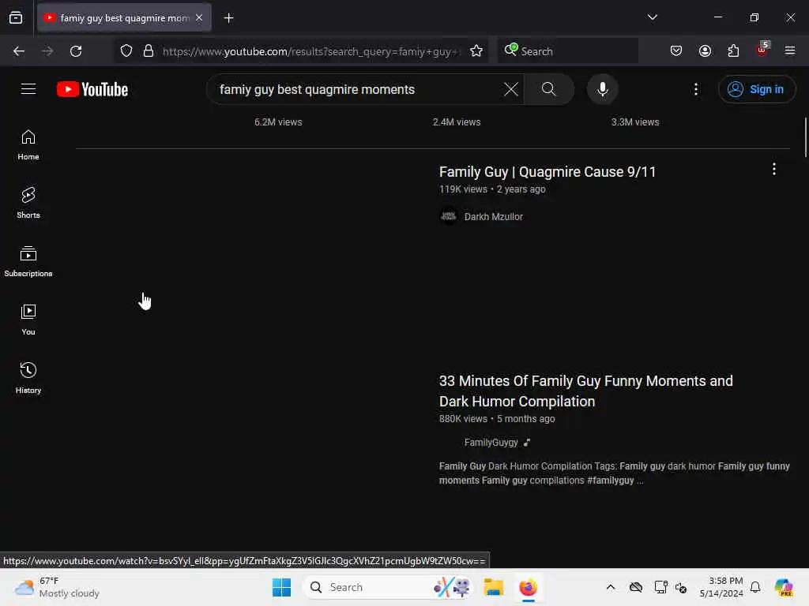Open options for Quagmire Cause 9/11 video
The image size is (809, 606).
[773, 169]
